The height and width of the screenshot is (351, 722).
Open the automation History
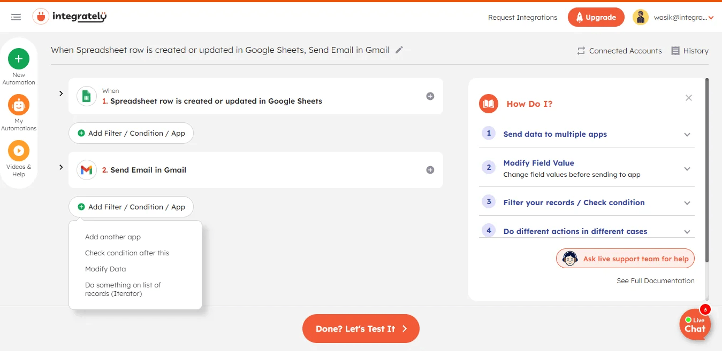pyautogui.click(x=690, y=51)
